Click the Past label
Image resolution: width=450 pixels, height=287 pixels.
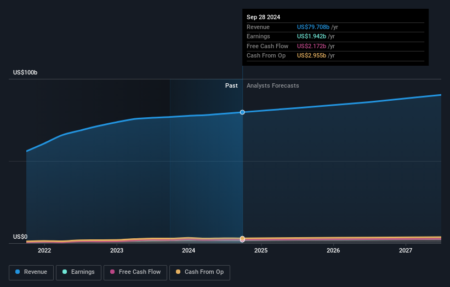231,86
